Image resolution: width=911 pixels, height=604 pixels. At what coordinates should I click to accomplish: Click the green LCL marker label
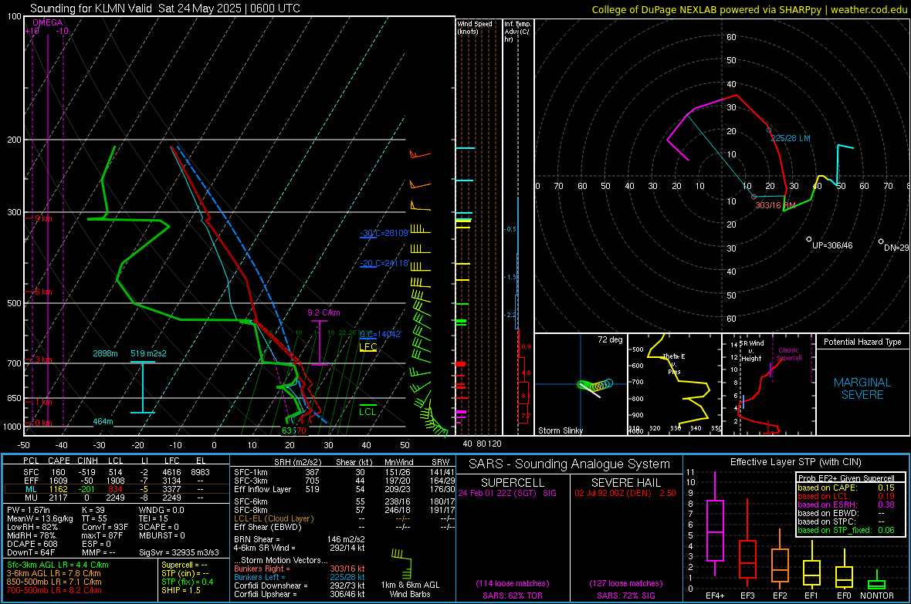[367, 411]
